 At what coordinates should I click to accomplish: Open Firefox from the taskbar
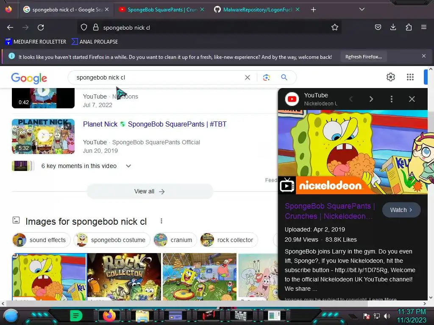tap(109, 316)
